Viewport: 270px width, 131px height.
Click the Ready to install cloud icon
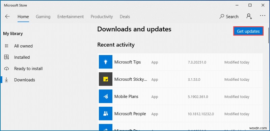(6, 69)
